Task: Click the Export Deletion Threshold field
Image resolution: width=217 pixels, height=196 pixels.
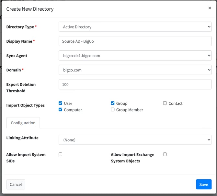Action: [135, 84]
